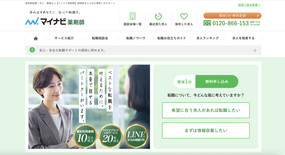Click the free-dial phone icon
The image size is (285, 155).
(207, 23)
